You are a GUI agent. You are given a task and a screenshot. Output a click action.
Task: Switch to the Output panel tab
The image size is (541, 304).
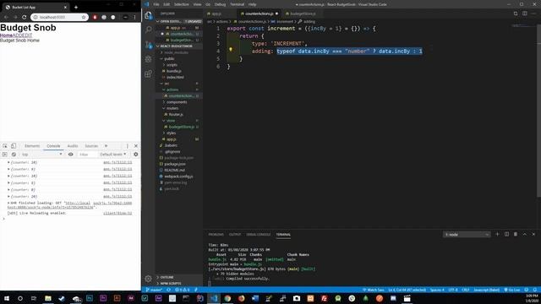click(235, 235)
